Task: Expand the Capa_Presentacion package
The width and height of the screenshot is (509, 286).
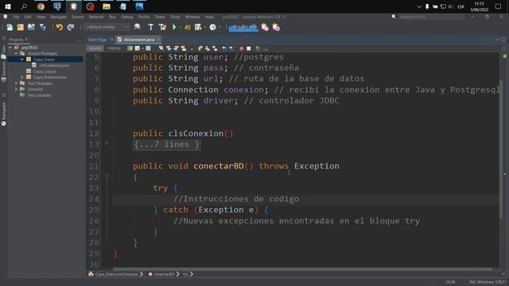Action: [x=21, y=77]
